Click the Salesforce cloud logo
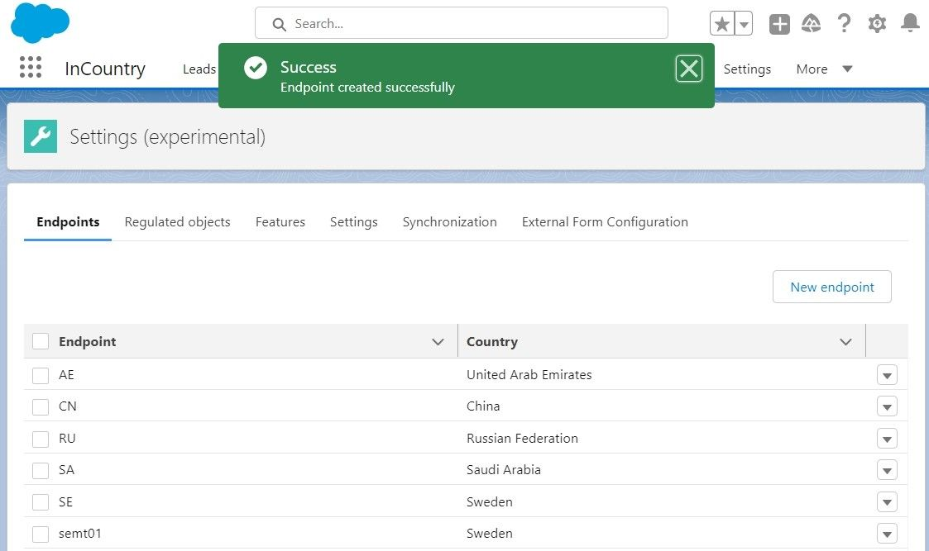 [x=40, y=22]
